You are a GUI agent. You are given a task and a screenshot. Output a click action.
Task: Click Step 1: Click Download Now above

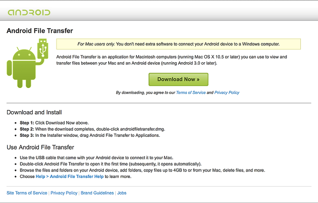click(x=54, y=123)
